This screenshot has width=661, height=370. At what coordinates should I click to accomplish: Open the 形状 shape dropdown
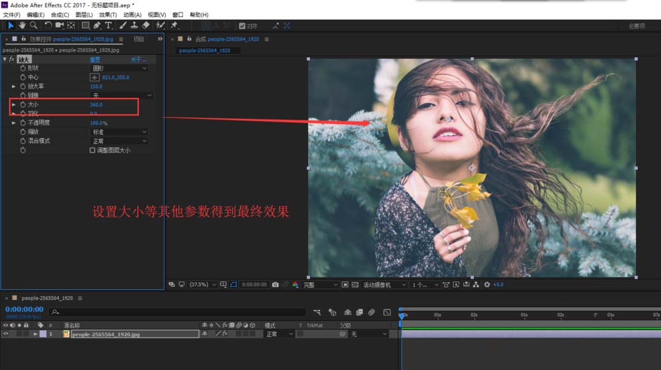point(118,68)
